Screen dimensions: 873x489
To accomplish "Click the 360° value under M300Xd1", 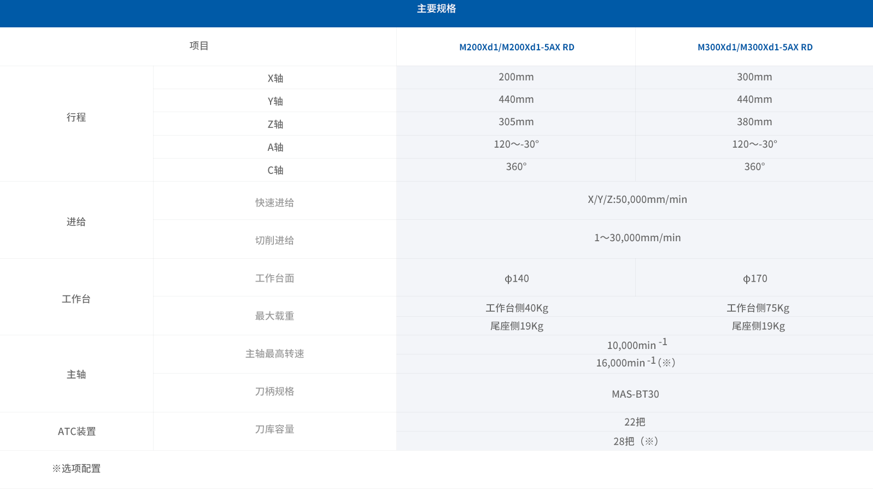I will pyautogui.click(x=754, y=167).
